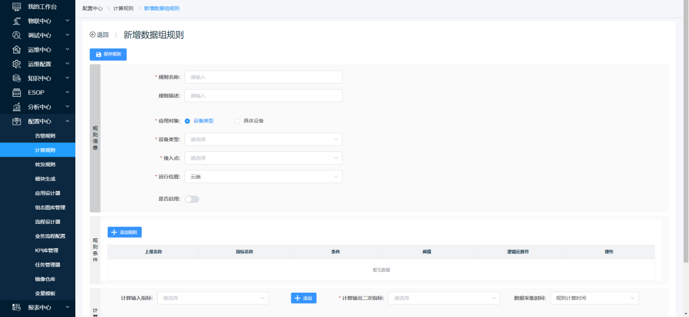689x317 pixels.
Task: Toggle the 是否启用 switch
Action: 192,199
